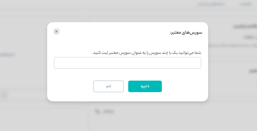This screenshot has height=131, width=257.
Task: Click the blurred subtitle under right heading
Action: click(250, 37)
